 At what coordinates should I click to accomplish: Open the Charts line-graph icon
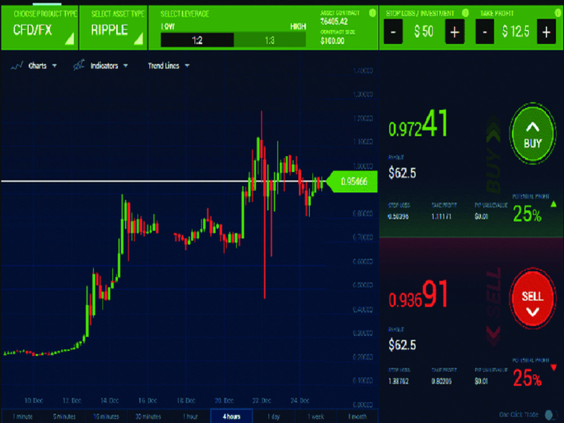click(16, 66)
